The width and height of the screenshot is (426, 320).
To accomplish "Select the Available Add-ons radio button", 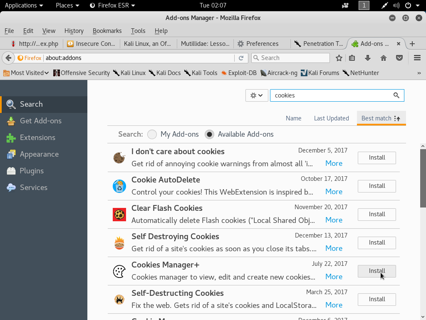I will [x=210, y=134].
